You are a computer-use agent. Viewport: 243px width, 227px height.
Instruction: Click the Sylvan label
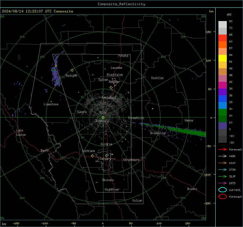tap(103, 80)
